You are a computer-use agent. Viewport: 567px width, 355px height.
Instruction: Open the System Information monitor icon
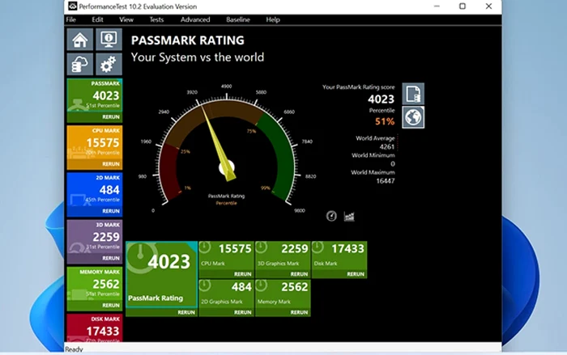(109, 40)
